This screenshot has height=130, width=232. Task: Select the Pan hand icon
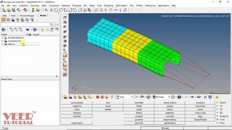pyautogui.click(x=111, y=10)
